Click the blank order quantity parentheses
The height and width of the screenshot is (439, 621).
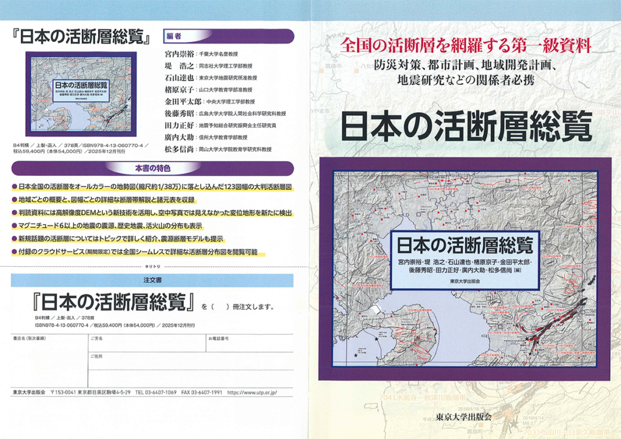coord(220,305)
